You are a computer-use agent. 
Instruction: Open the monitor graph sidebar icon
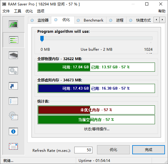pyautogui.click(x=13, y=24)
